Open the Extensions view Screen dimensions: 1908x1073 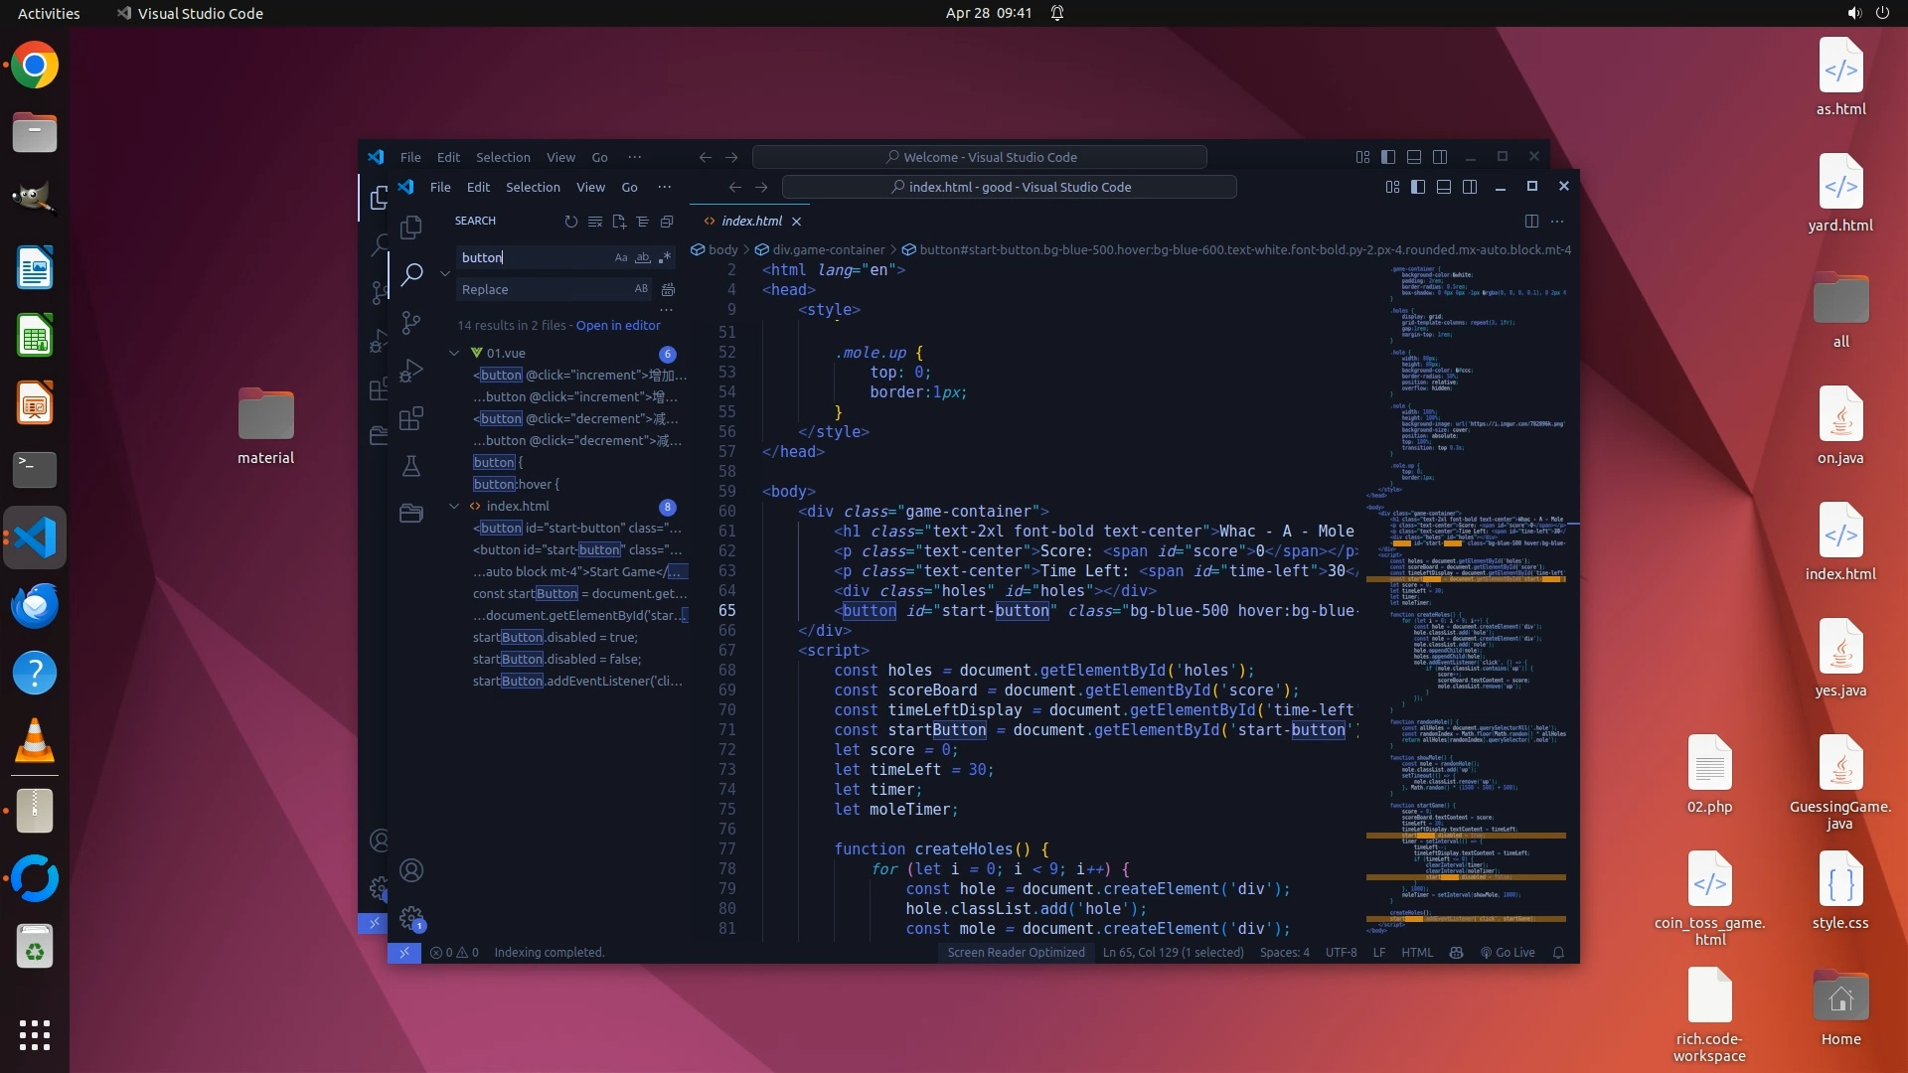click(x=411, y=418)
